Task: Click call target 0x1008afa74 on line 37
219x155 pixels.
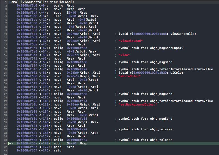Action: point(77,129)
